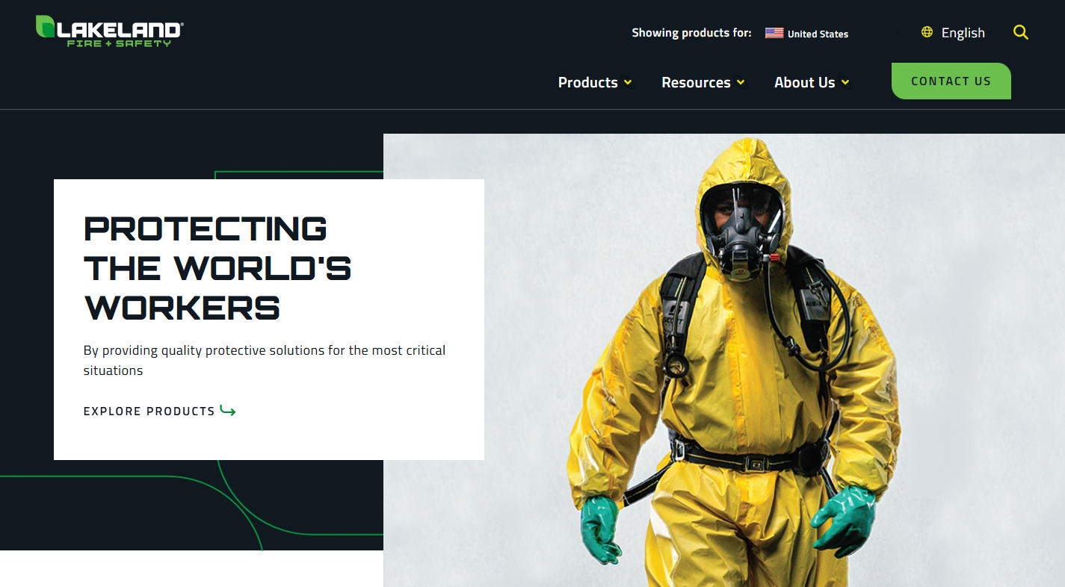Change the country from United States
Image resolution: width=1065 pixels, height=587 pixels.
tap(817, 34)
